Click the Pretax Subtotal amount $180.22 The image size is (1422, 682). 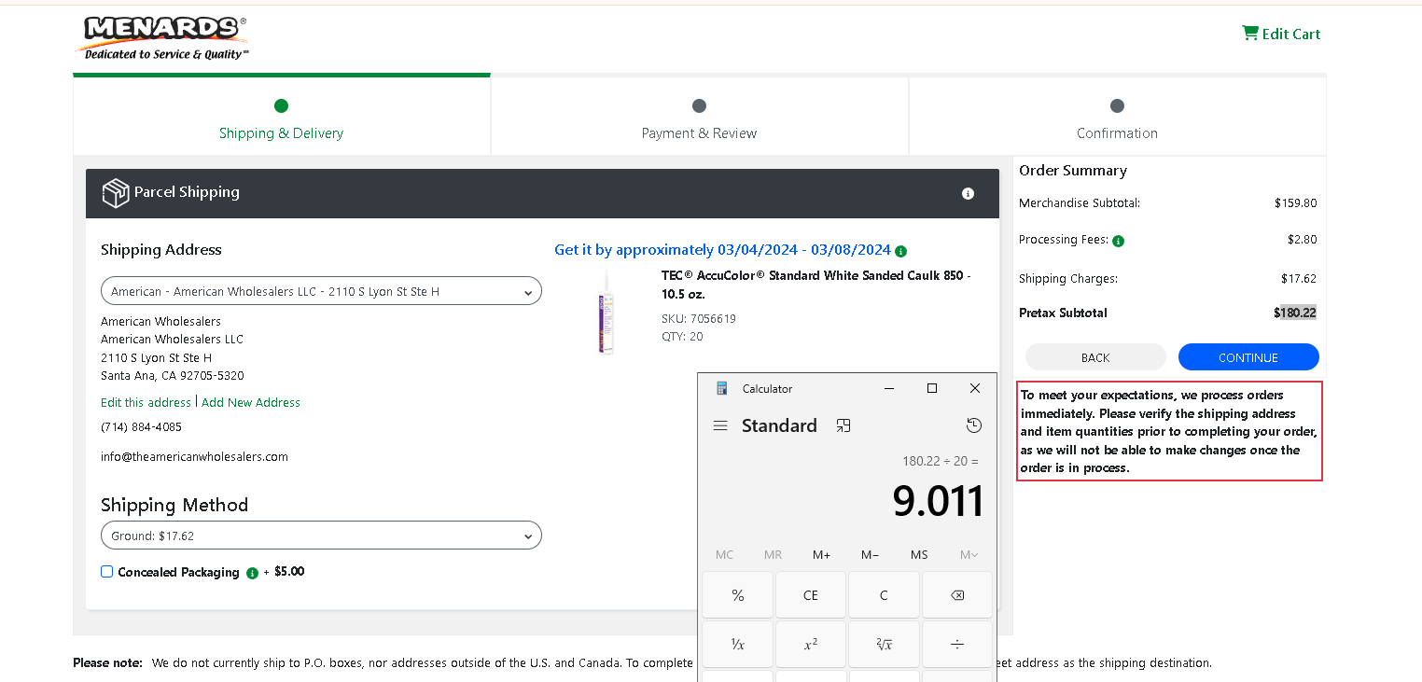pyautogui.click(x=1295, y=313)
